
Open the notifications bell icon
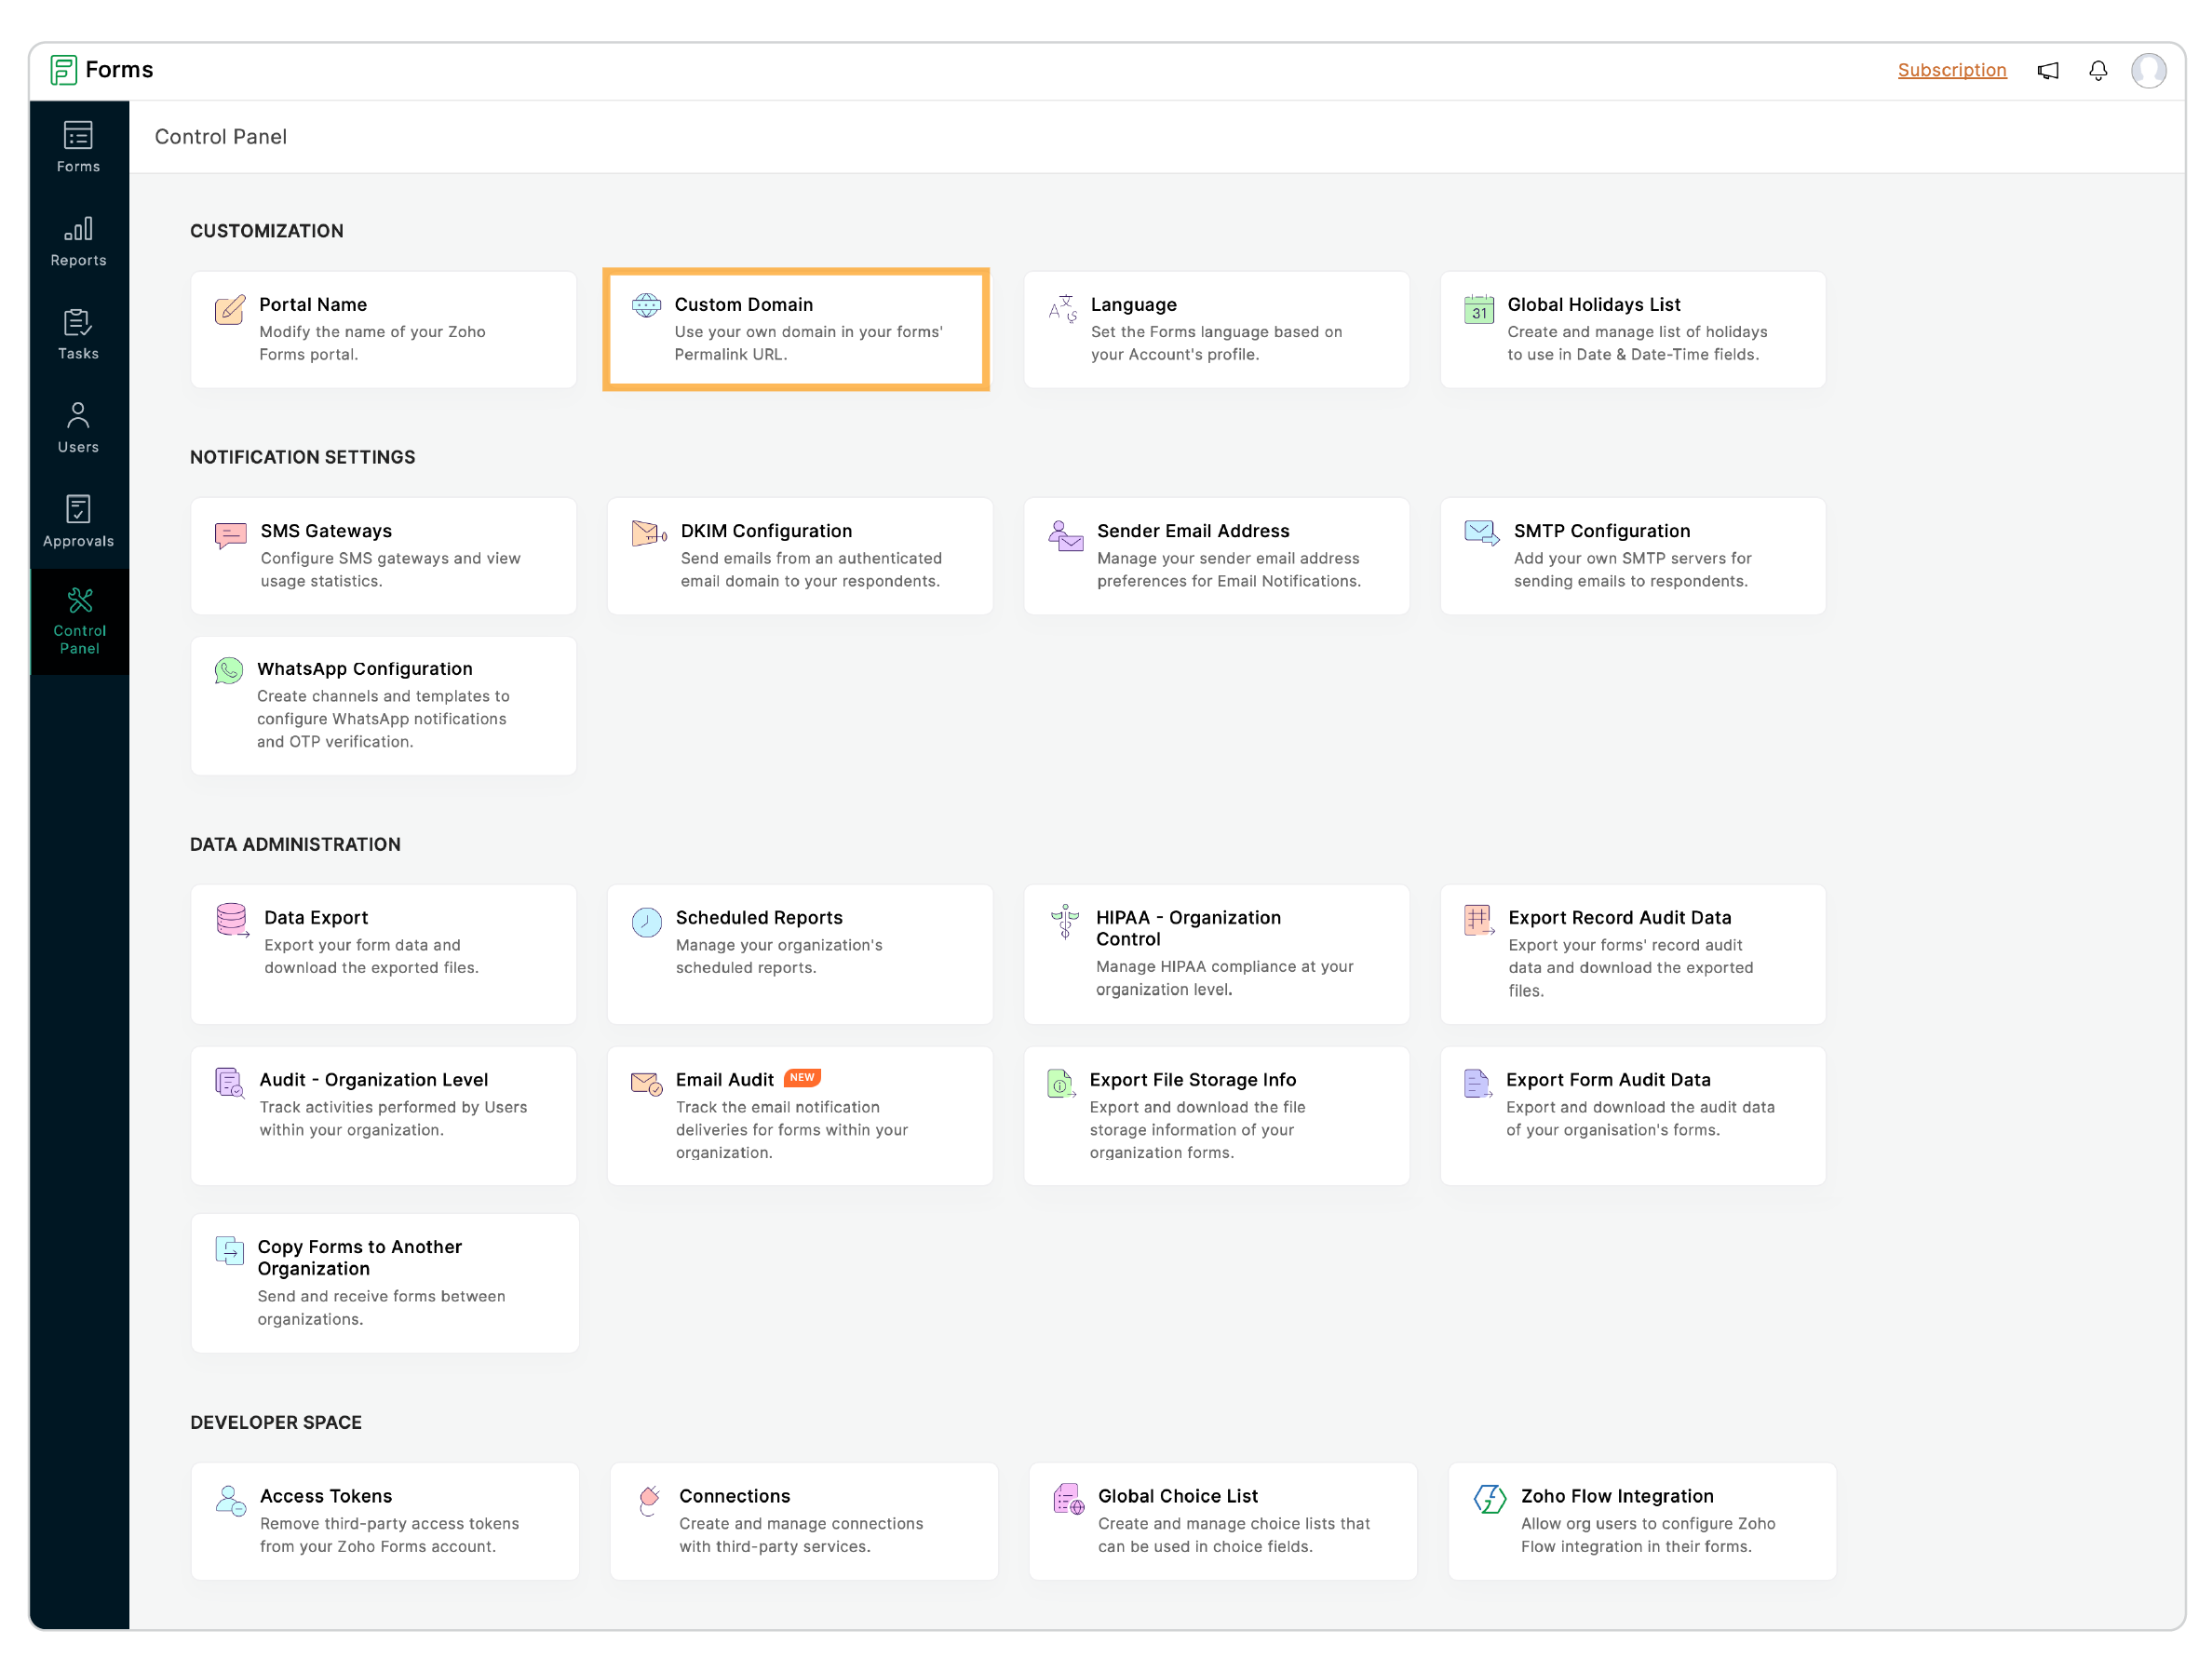[x=2097, y=70]
